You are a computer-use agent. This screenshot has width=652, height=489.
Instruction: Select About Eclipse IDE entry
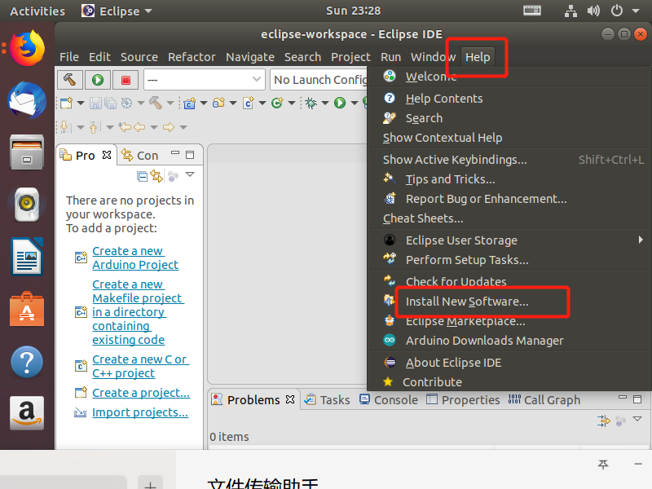(x=509, y=363)
